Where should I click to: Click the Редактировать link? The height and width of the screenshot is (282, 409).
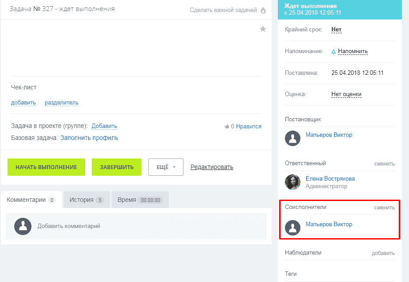coord(212,167)
